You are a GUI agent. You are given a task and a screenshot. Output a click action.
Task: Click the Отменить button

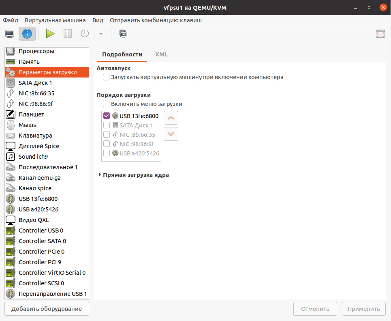[315, 309]
